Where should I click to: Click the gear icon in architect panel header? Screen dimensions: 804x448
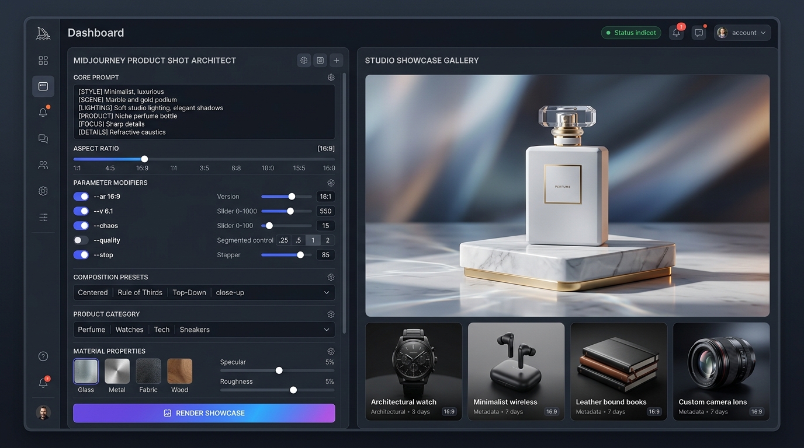[304, 60]
